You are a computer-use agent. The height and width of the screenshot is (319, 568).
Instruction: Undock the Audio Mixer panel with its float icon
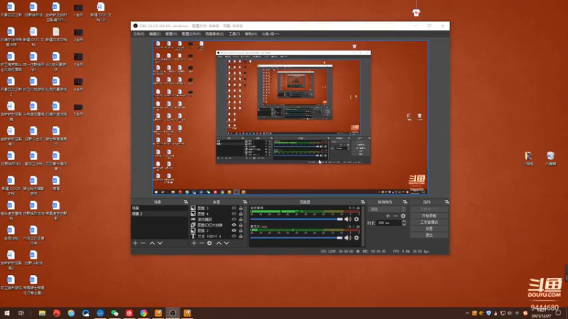(x=363, y=202)
